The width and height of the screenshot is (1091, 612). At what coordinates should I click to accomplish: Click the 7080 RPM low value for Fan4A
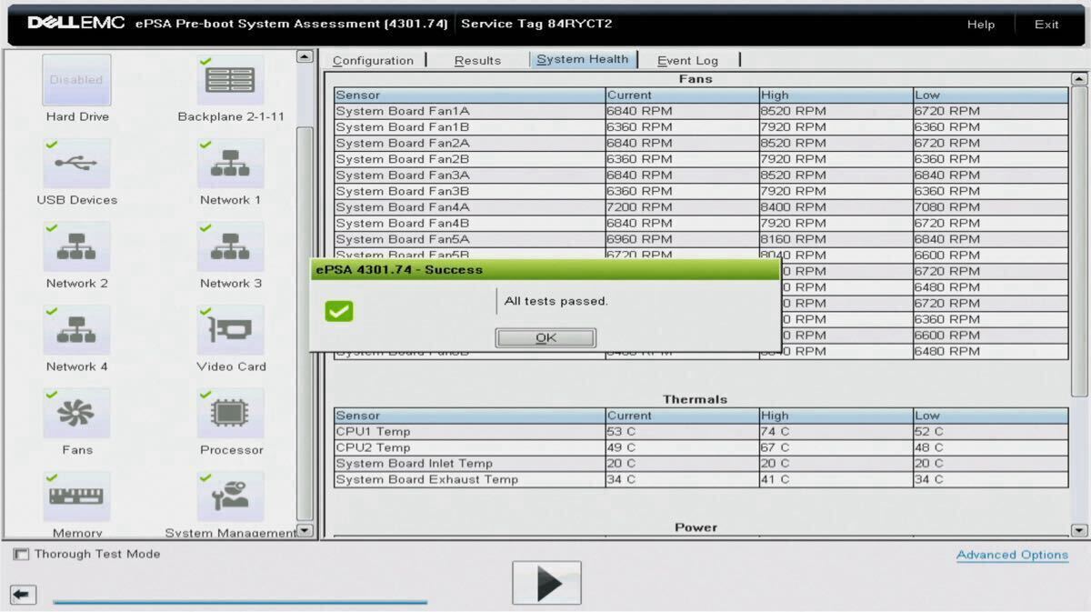tap(947, 207)
